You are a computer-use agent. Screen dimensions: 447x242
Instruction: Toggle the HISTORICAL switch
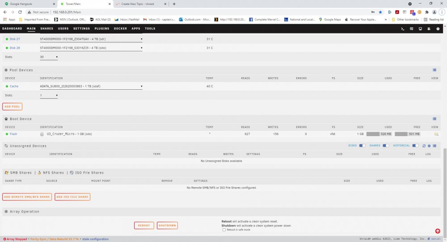(415, 146)
